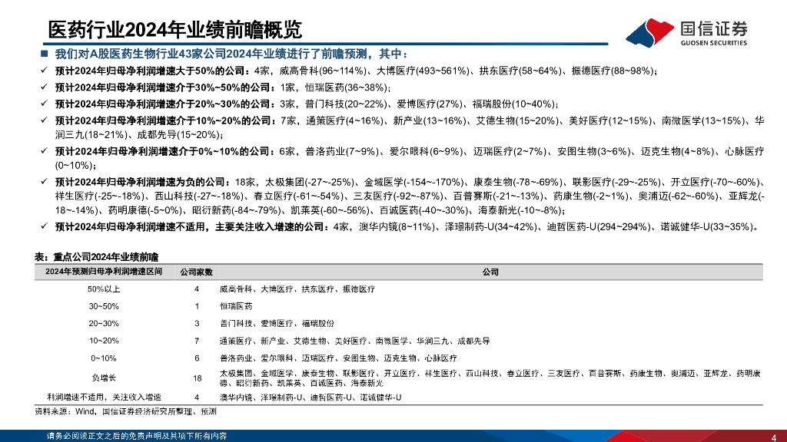Click 三友医疗(-92~-87%) text
This screenshot has width=787, height=442.
pos(397,196)
